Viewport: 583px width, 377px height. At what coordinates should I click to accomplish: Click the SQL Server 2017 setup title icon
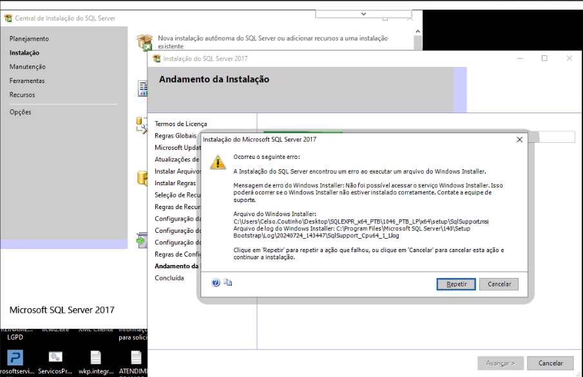[x=157, y=59]
